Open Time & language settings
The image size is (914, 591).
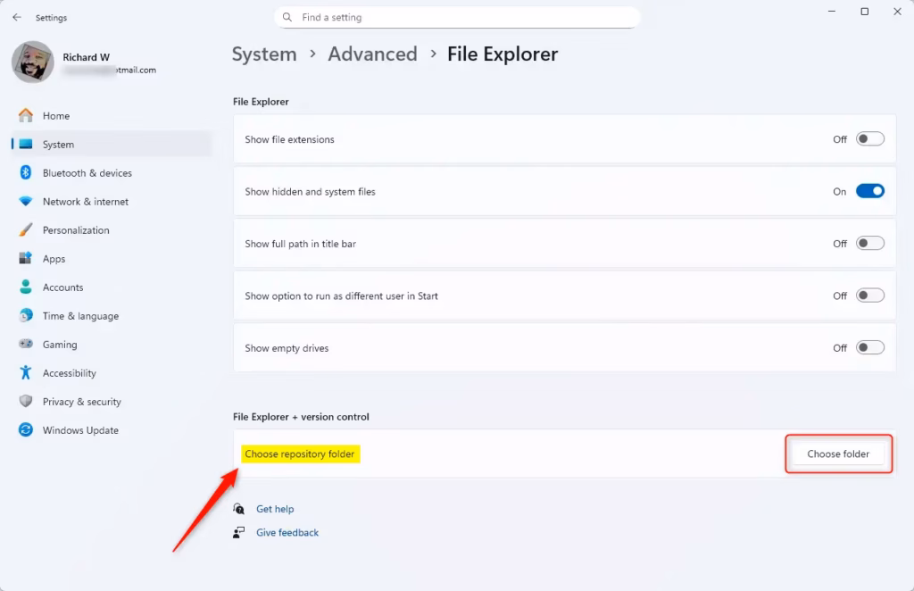(x=112, y=315)
